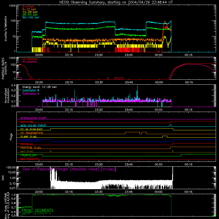Click the 0.4 tick on the modulation axis
219x219 pixels.
13,85
